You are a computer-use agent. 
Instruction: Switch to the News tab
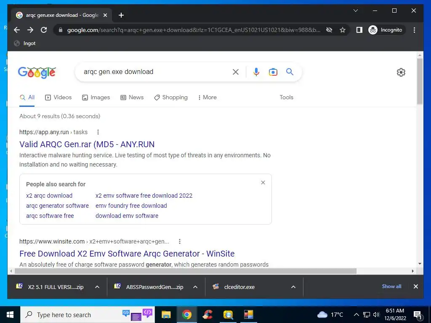pyautogui.click(x=132, y=98)
